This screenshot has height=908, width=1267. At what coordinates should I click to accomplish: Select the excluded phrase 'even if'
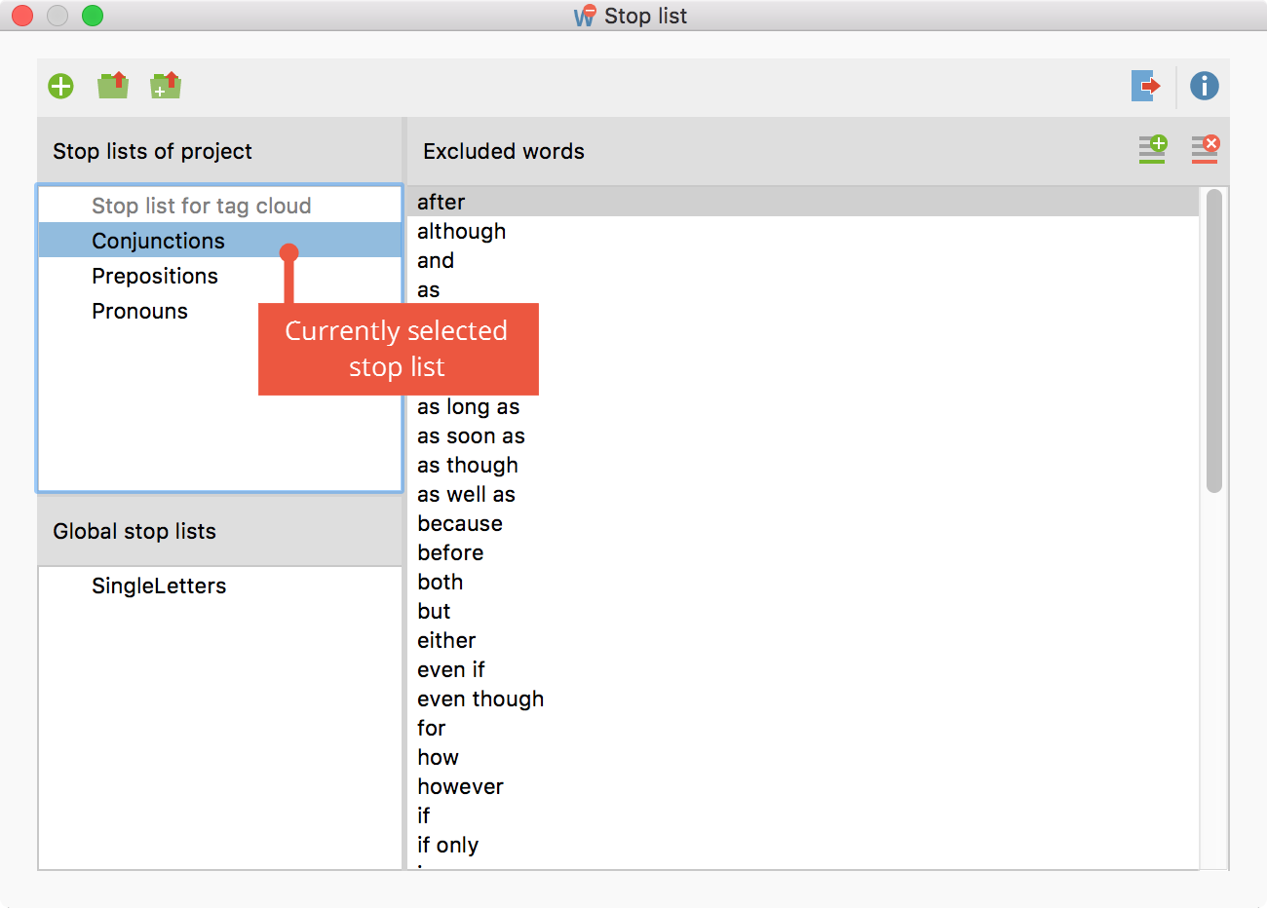(802, 669)
